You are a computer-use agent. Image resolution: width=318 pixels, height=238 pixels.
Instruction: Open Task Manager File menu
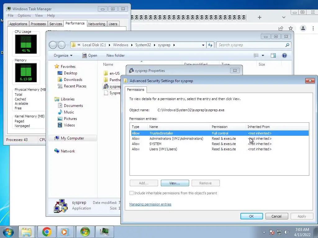[x=11, y=15]
